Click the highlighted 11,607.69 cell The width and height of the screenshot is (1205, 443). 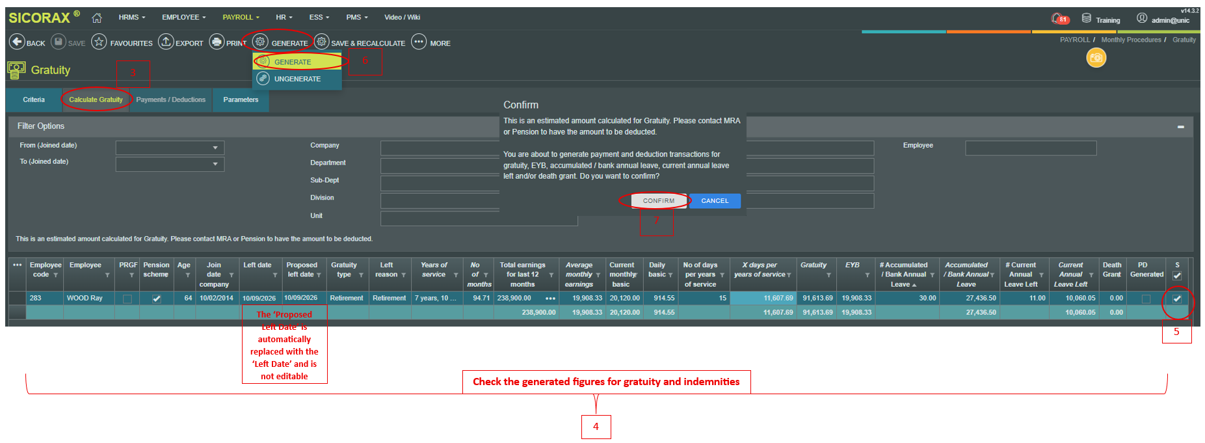[x=762, y=298]
